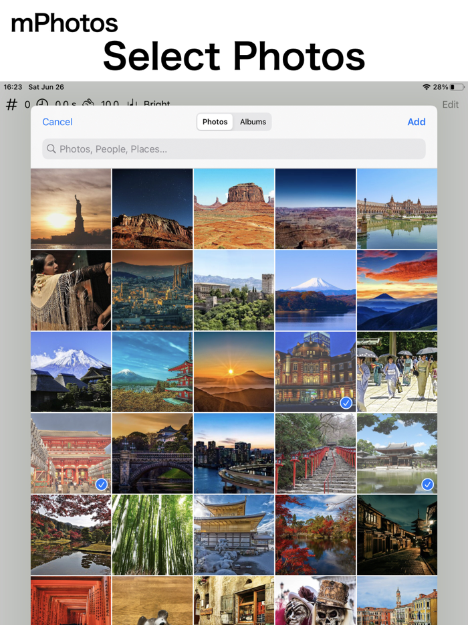This screenshot has width=468, height=625.
Task: Select the bamboo forest photo
Action: [152, 535]
